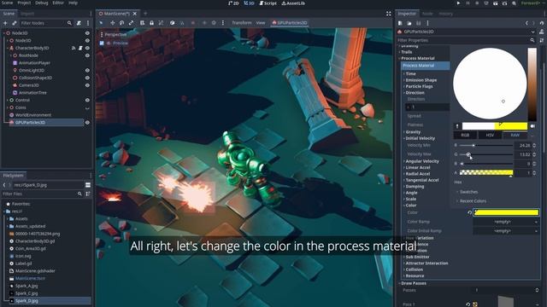Expand Angular Velocity section
Viewport: 547px width, 307px height.
click(x=421, y=161)
